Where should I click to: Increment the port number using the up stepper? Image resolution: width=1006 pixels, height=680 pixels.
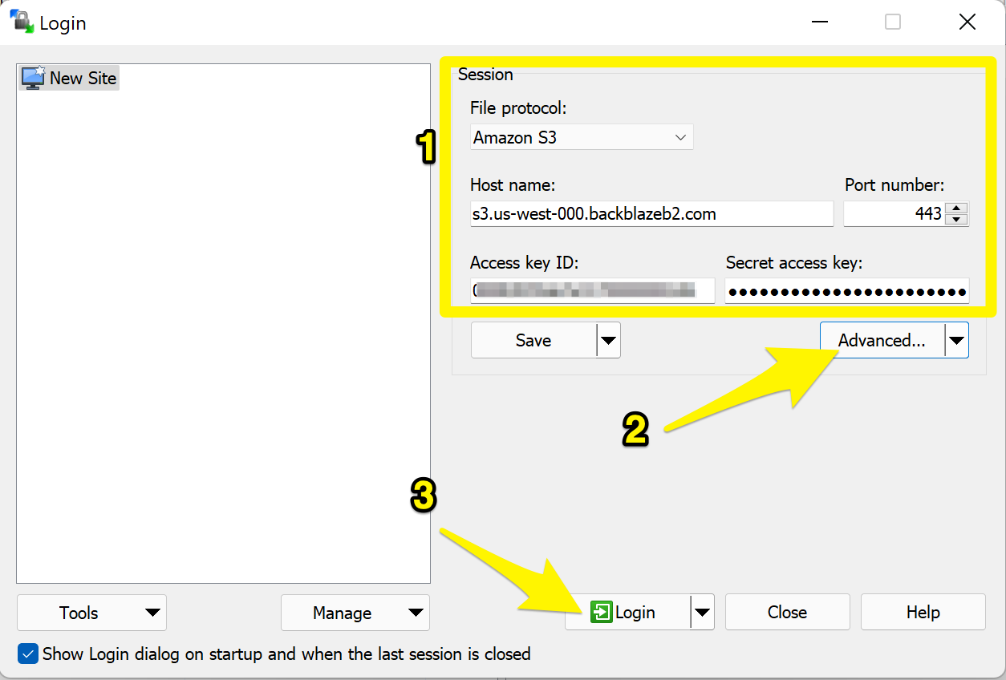[956, 208]
